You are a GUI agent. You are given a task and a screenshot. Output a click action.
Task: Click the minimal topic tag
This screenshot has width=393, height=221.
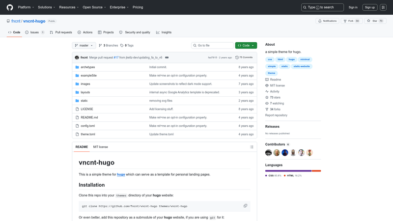pos(305,59)
